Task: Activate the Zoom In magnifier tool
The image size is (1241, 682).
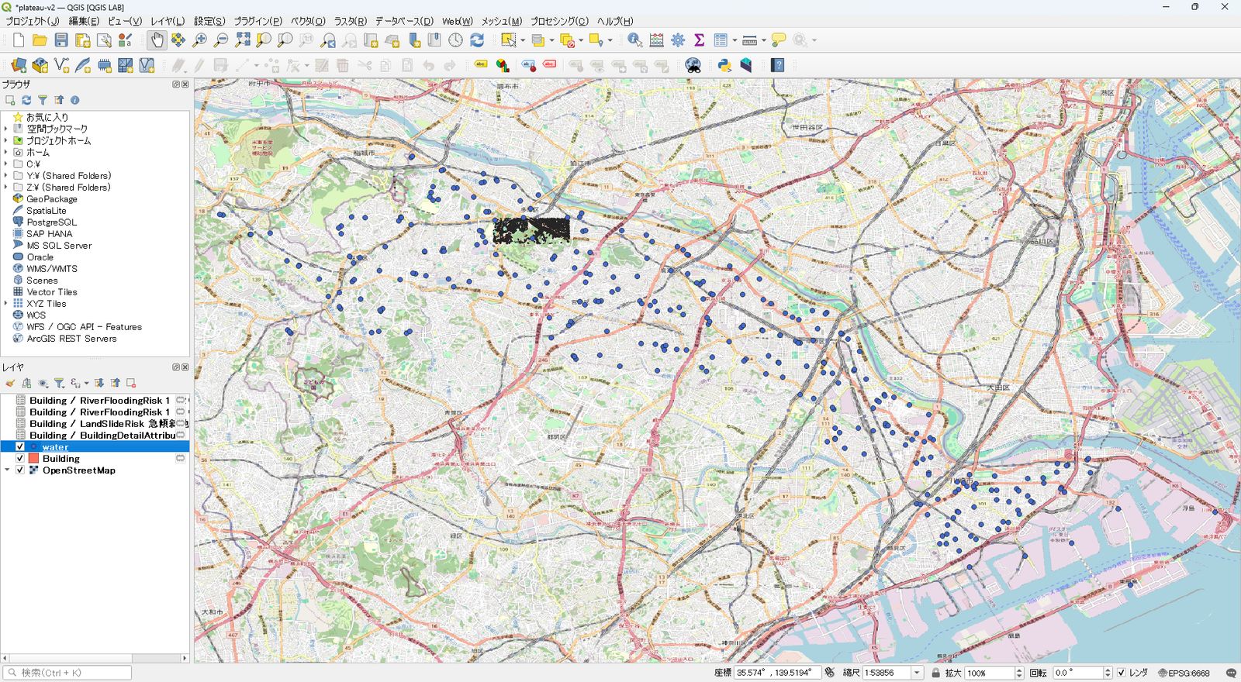Action: 200,40
